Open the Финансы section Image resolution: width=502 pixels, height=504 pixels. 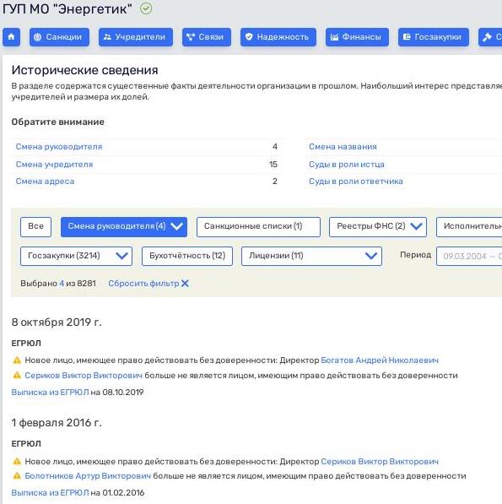(x=357, y=37)
